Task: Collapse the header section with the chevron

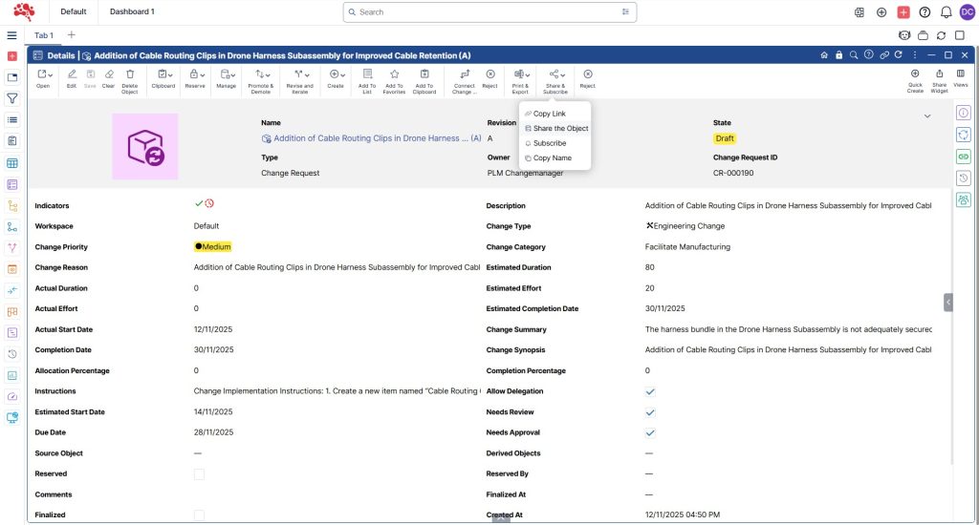Action: 927,115
